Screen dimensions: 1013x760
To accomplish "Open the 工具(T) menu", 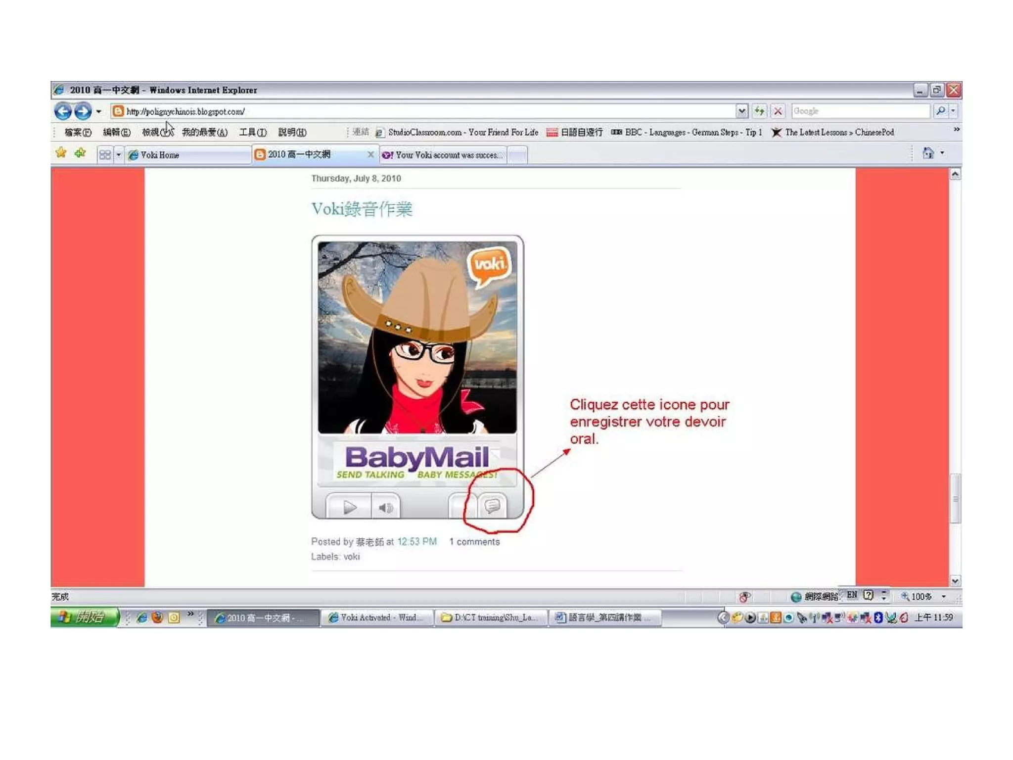I will tap(252, 132).
